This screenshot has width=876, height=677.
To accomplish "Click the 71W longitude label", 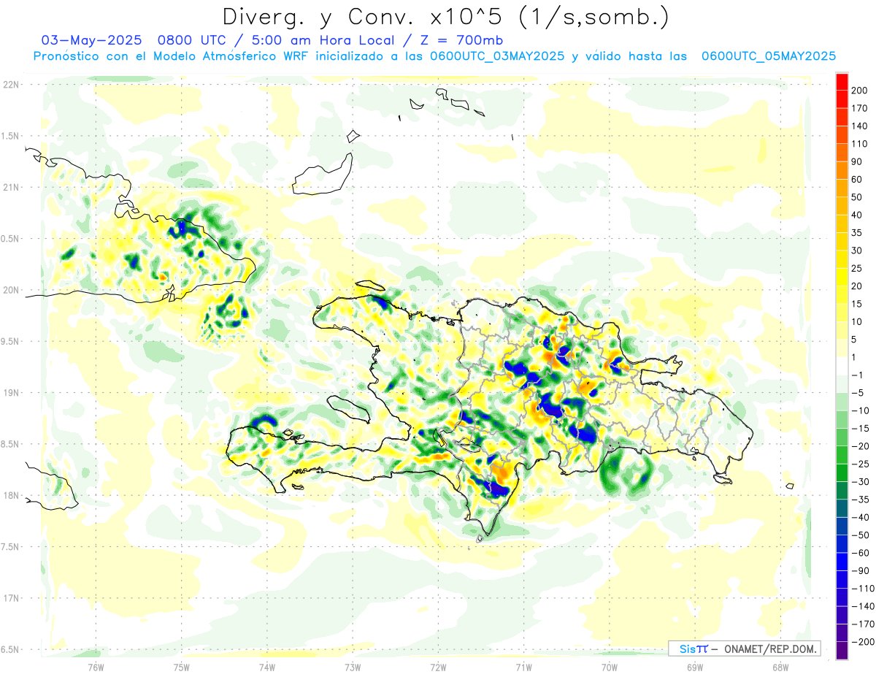I will pyautogui.click(x=523, y=667).
